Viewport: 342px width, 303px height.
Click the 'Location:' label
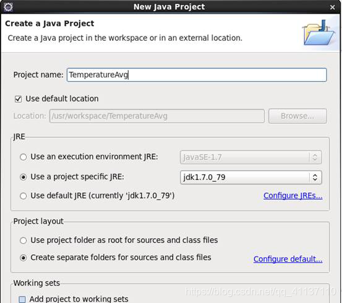[x=30, y=116]
